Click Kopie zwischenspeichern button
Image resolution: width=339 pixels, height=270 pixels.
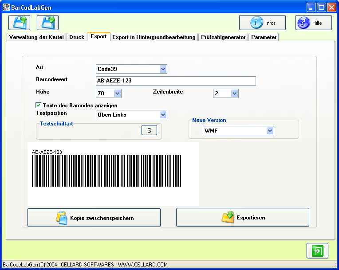(x=94, y=218)
